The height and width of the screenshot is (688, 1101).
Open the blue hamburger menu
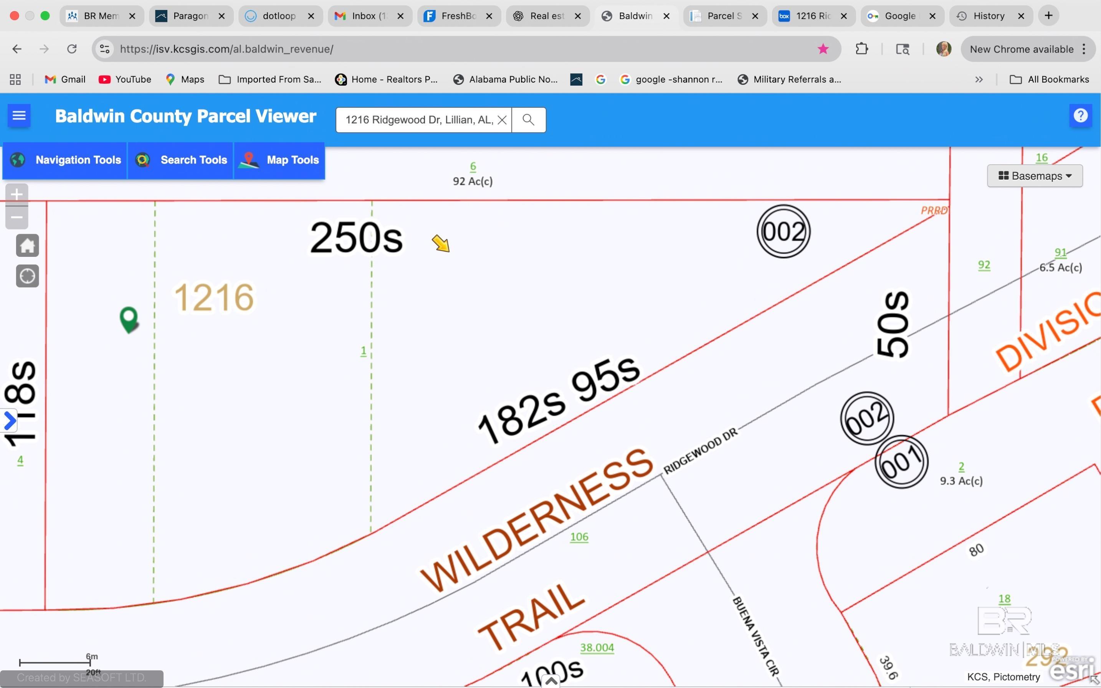[19, 116]
